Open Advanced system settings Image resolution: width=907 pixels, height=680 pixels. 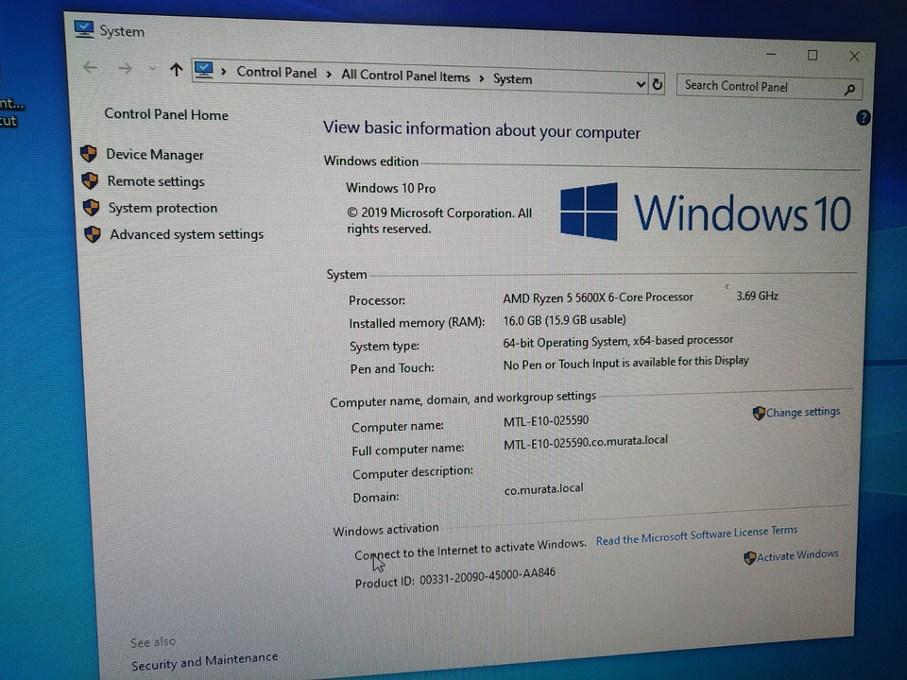[186, 234]
